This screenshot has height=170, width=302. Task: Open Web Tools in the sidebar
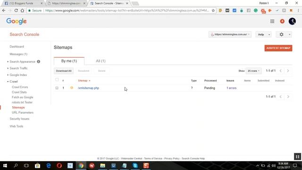pyautogui.click(x=17, y=126)
